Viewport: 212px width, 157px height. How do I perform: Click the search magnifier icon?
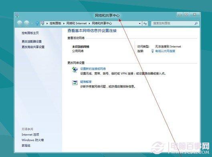click(x=196, y=24)
